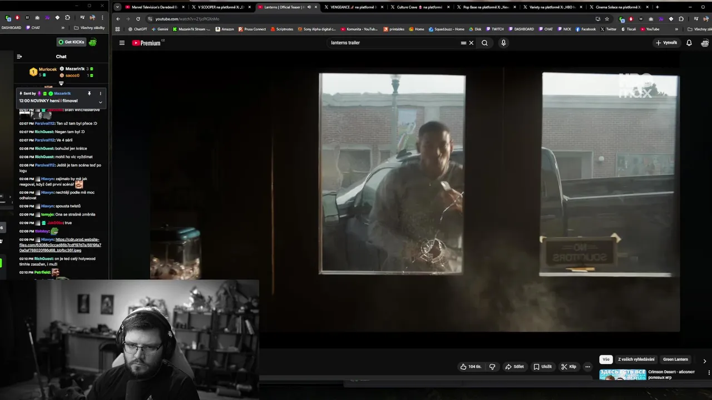Open the CHAT bookmark in left window
This screenshot has width=712, height=400.
click(32, 28)
